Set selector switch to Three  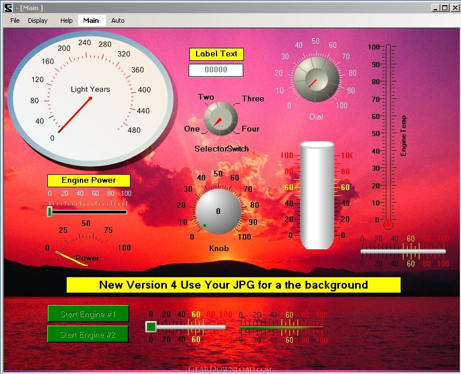[253, 98]
